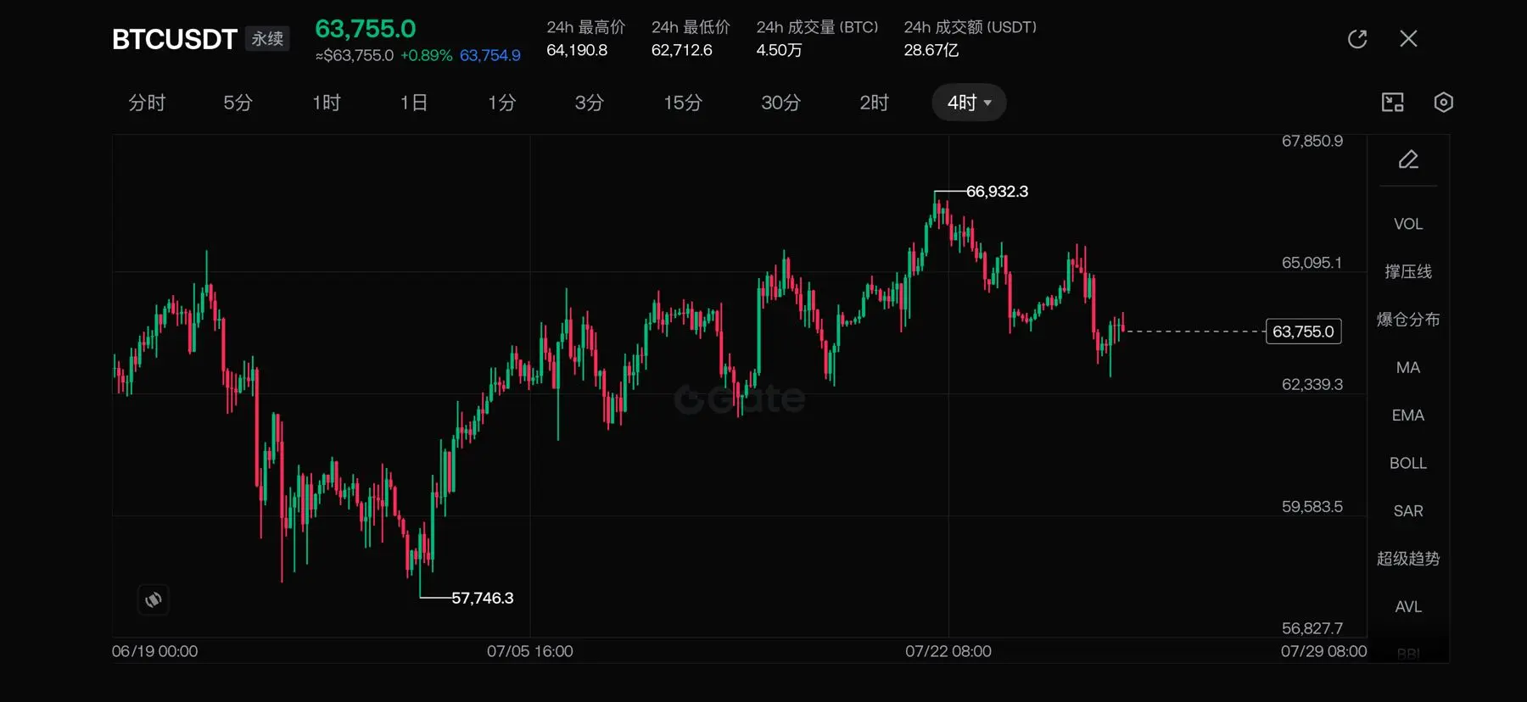Toggle the 撑压线 indicator
Viewport: 1527px width, 702px height.
coord(1408,271)
